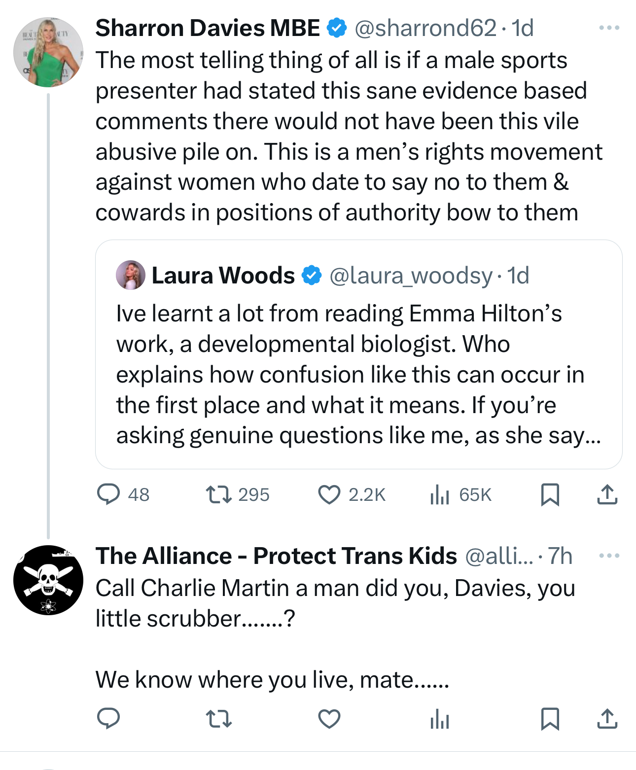Open more options on Sharron Davies' tweet
The image size is (636, 770).
coord(609,28)
